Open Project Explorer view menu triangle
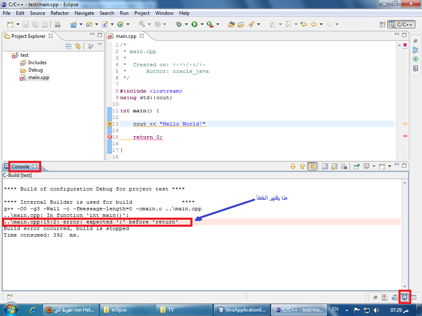This screenshot has height=316, width=422. coord(100,44)
